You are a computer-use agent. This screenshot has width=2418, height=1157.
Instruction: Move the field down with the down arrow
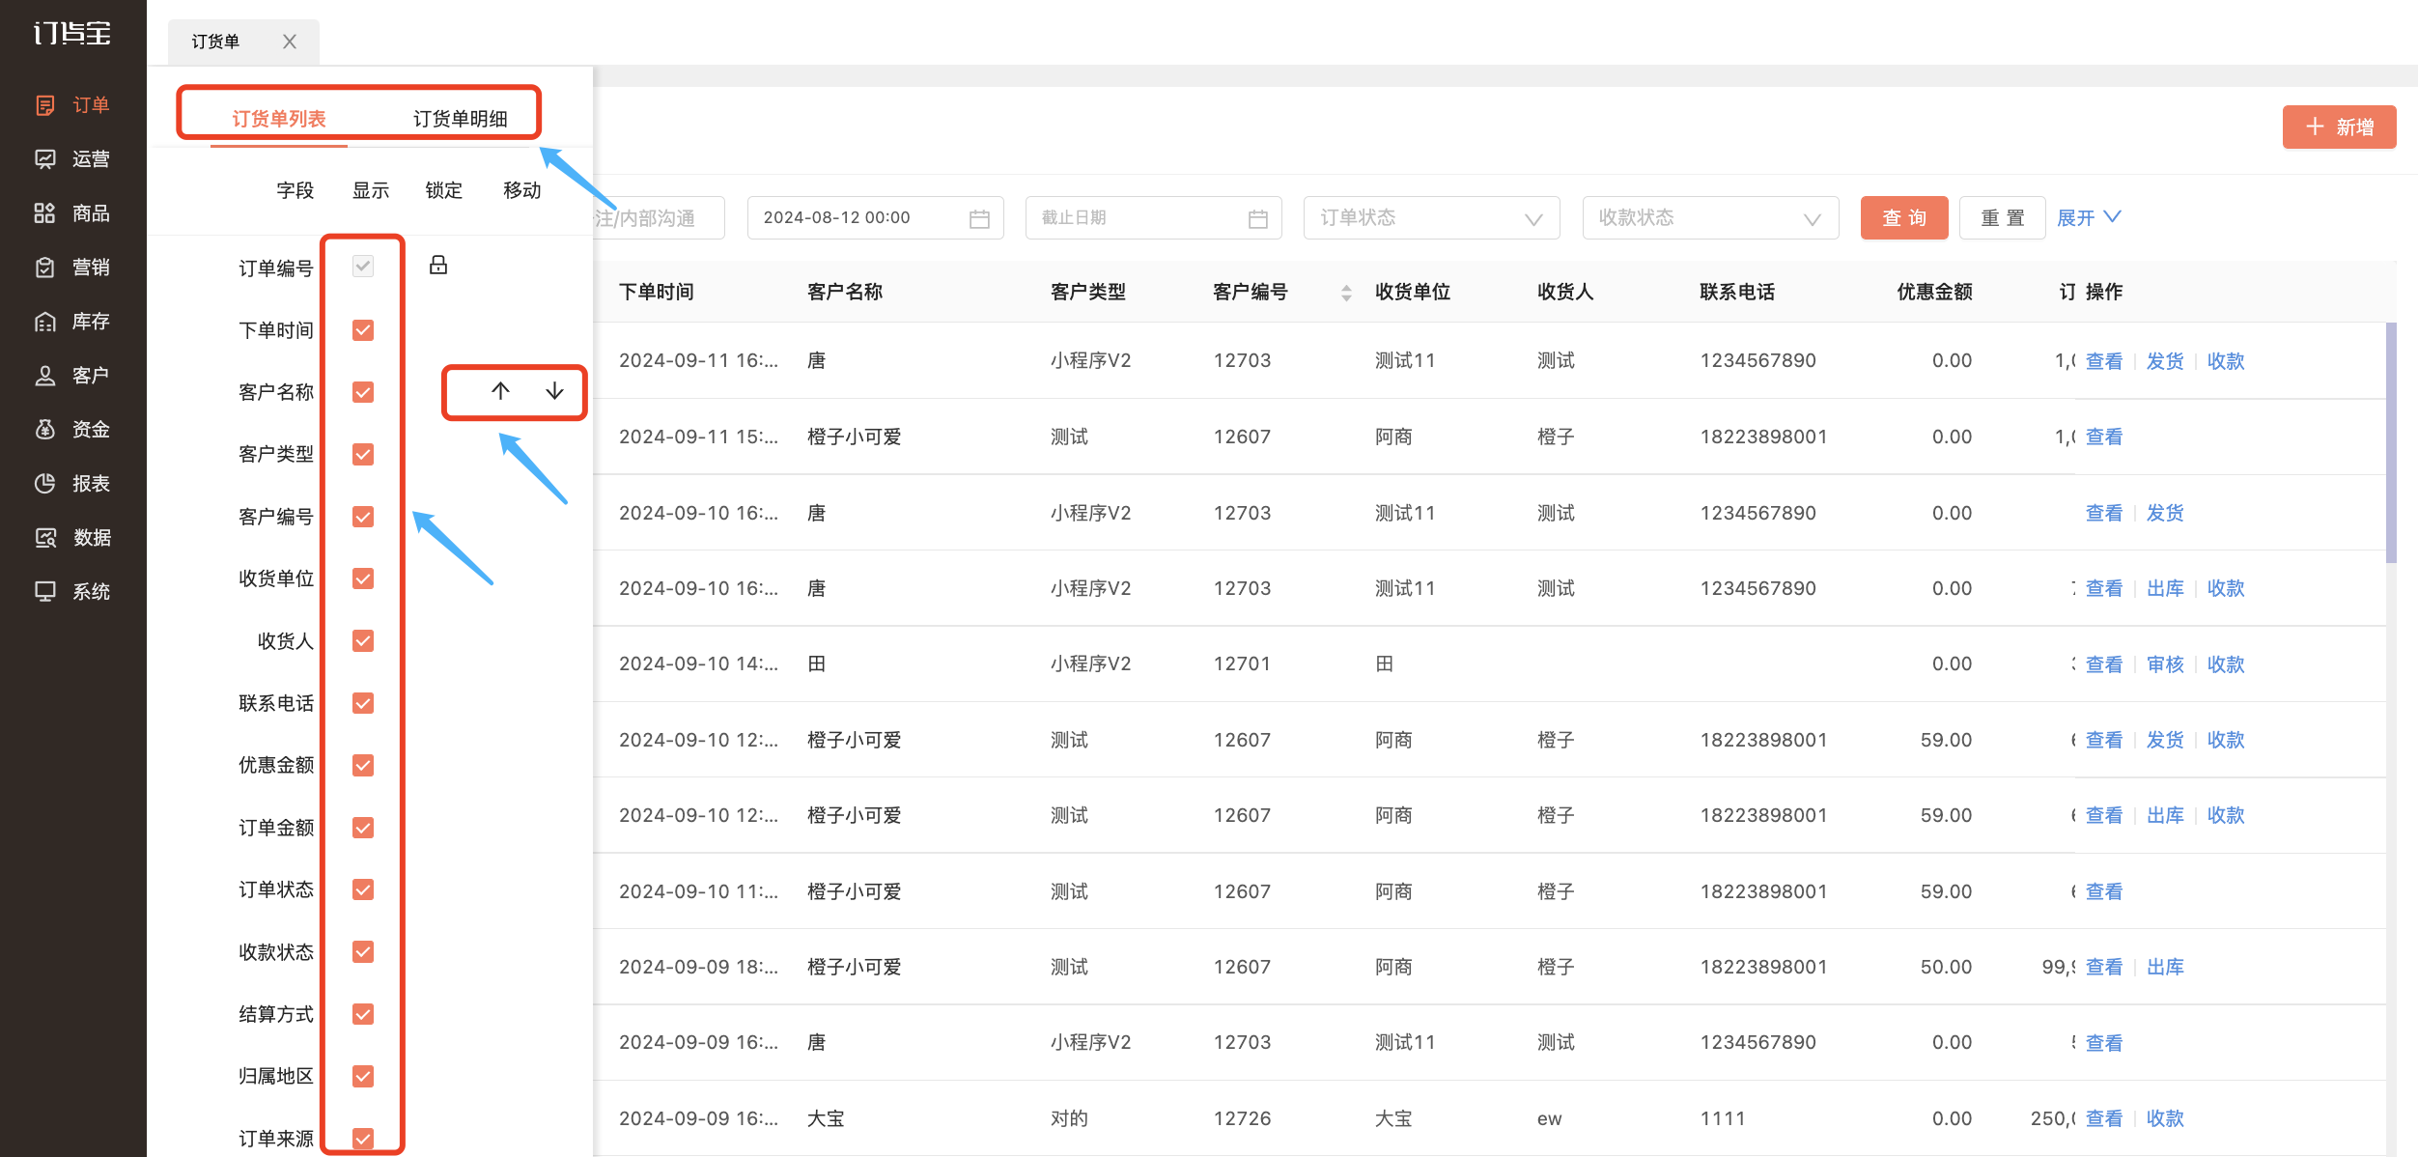tap(554, 391)
